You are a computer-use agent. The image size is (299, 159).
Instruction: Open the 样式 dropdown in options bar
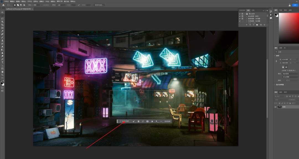(61, 5)
